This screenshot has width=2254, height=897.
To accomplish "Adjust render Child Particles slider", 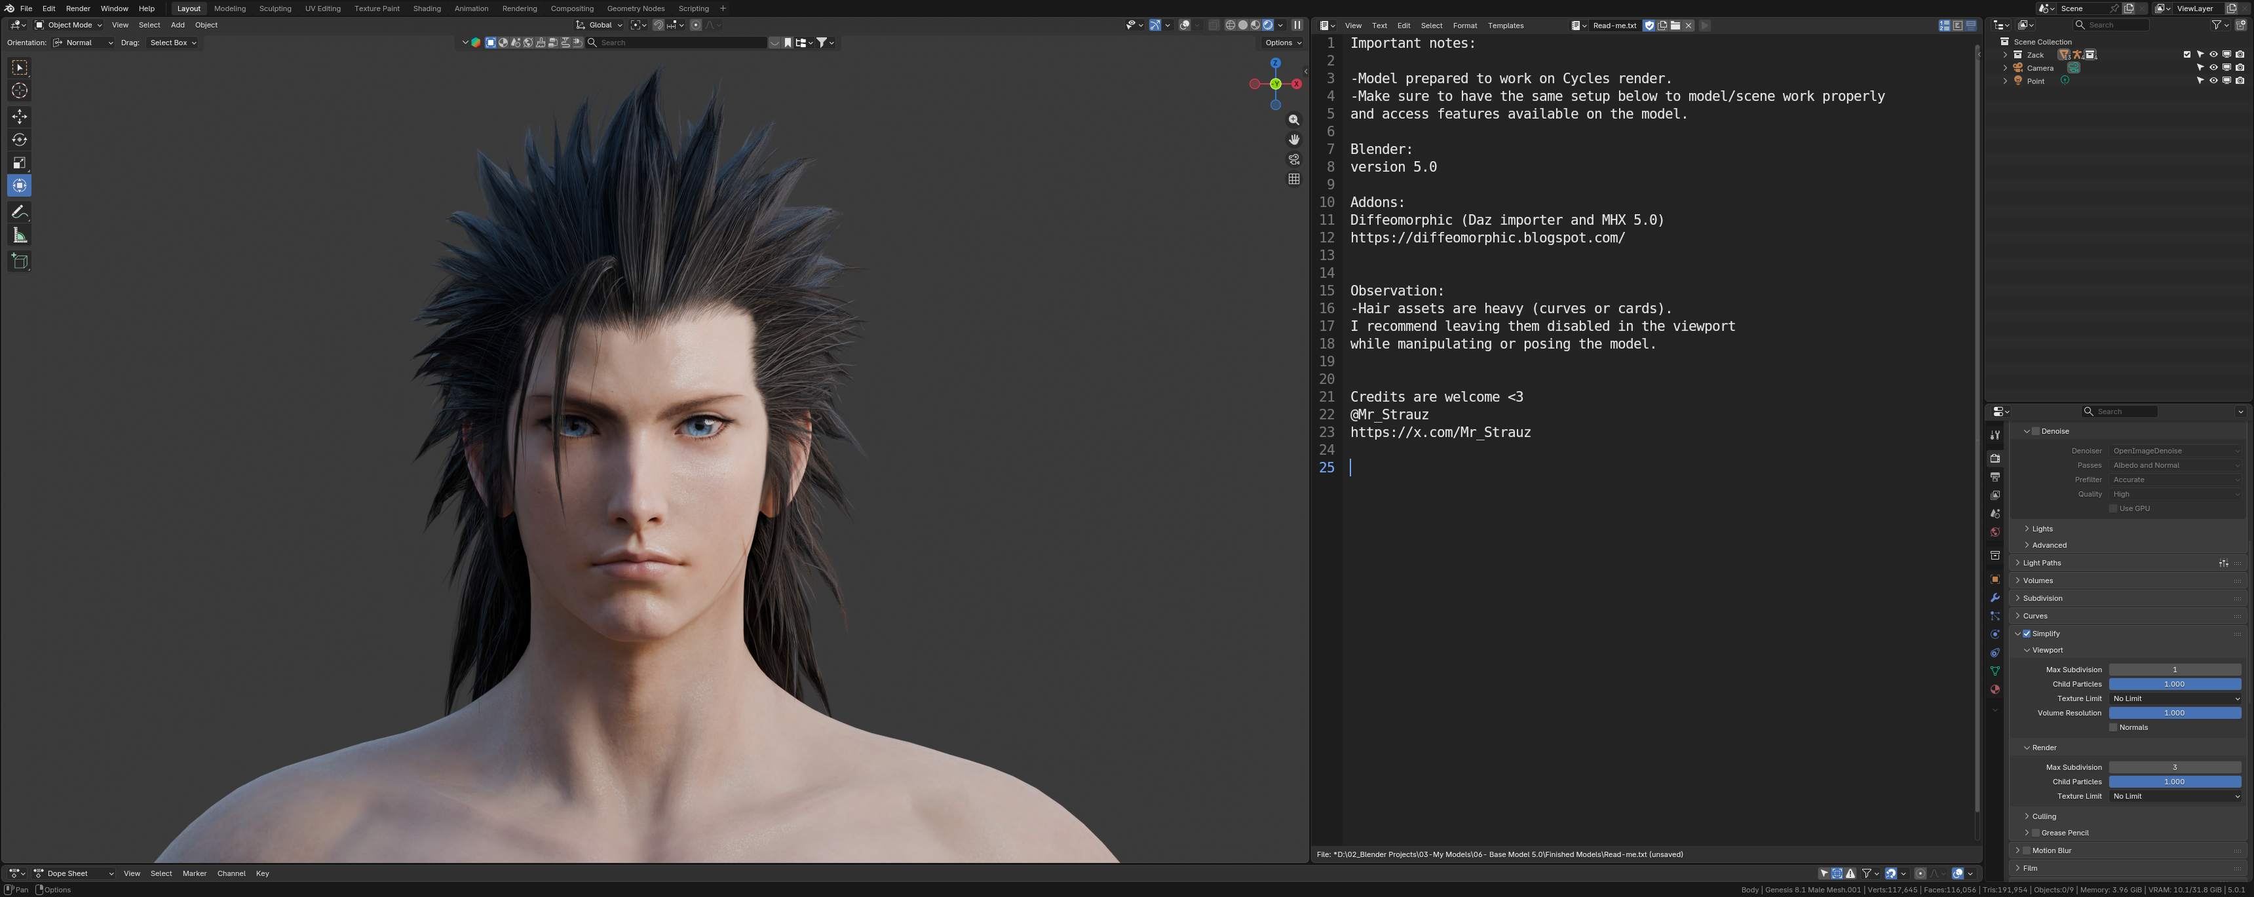I will click(x=2175, y=782).
